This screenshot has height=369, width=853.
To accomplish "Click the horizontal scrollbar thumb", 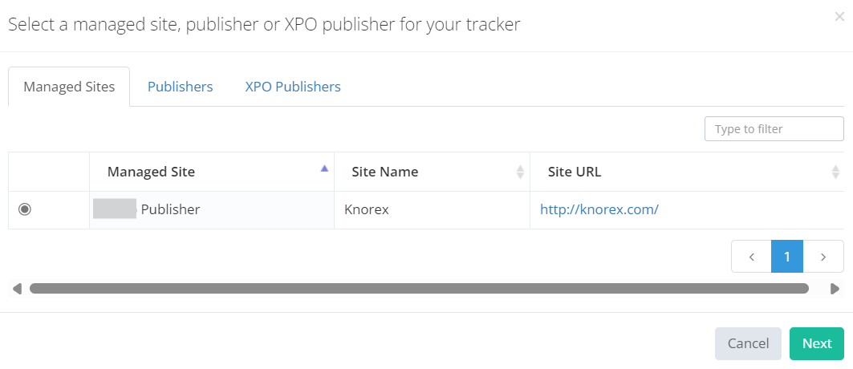I will (x=419, y=289).
